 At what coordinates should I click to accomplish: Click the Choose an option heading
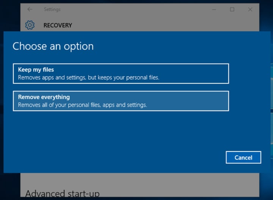coord(53,47)
